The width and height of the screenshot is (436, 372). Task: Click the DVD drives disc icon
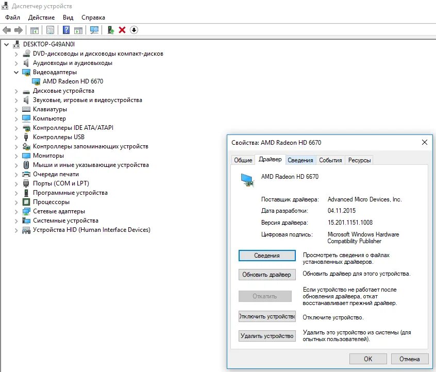click(26, 54)
